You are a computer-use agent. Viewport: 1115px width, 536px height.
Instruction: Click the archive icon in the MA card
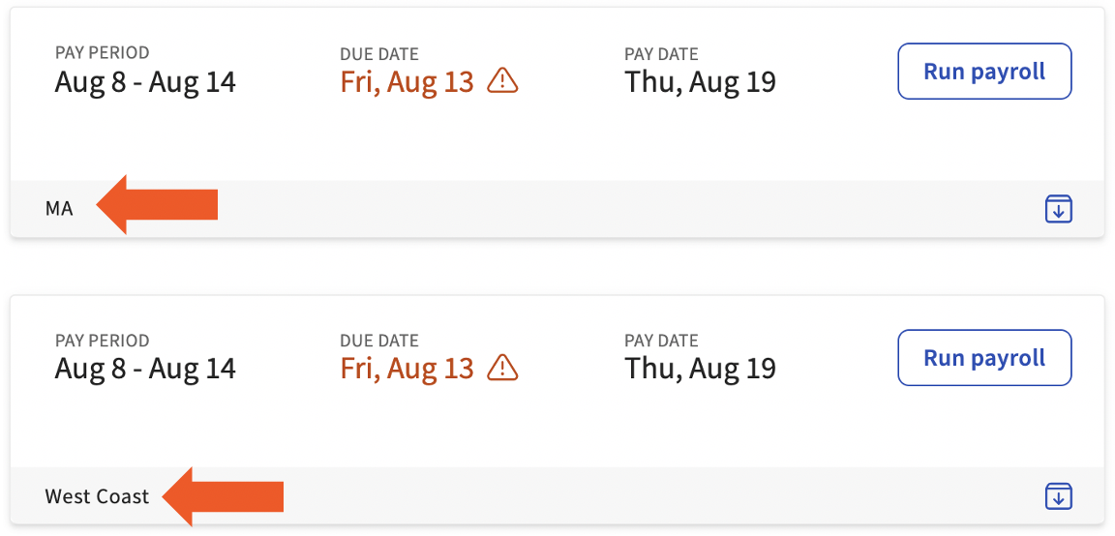coord(1059,209)
